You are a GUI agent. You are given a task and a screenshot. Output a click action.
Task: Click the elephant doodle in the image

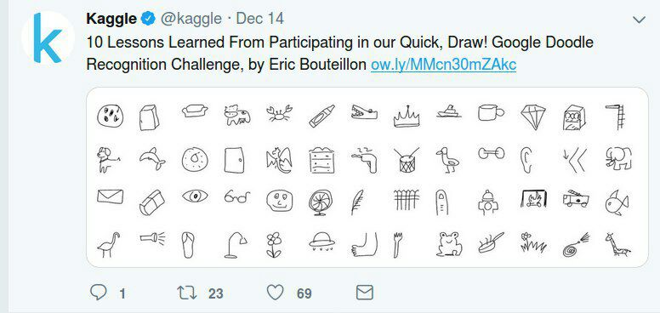click(x=619, y=158)
